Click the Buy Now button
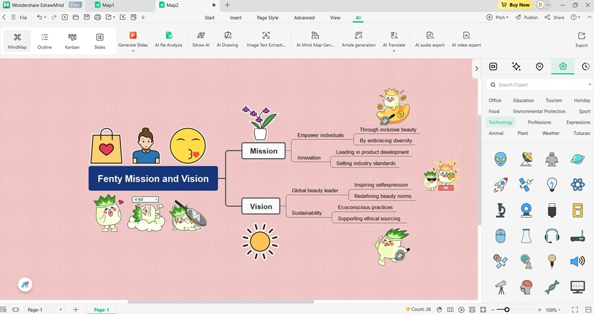The image size is (594, 314). (x=515, y=5)
